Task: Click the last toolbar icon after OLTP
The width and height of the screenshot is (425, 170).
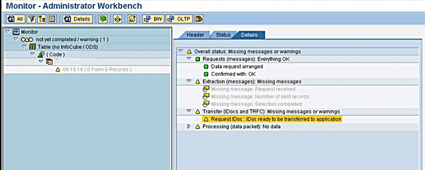Action: pos(199,19)
